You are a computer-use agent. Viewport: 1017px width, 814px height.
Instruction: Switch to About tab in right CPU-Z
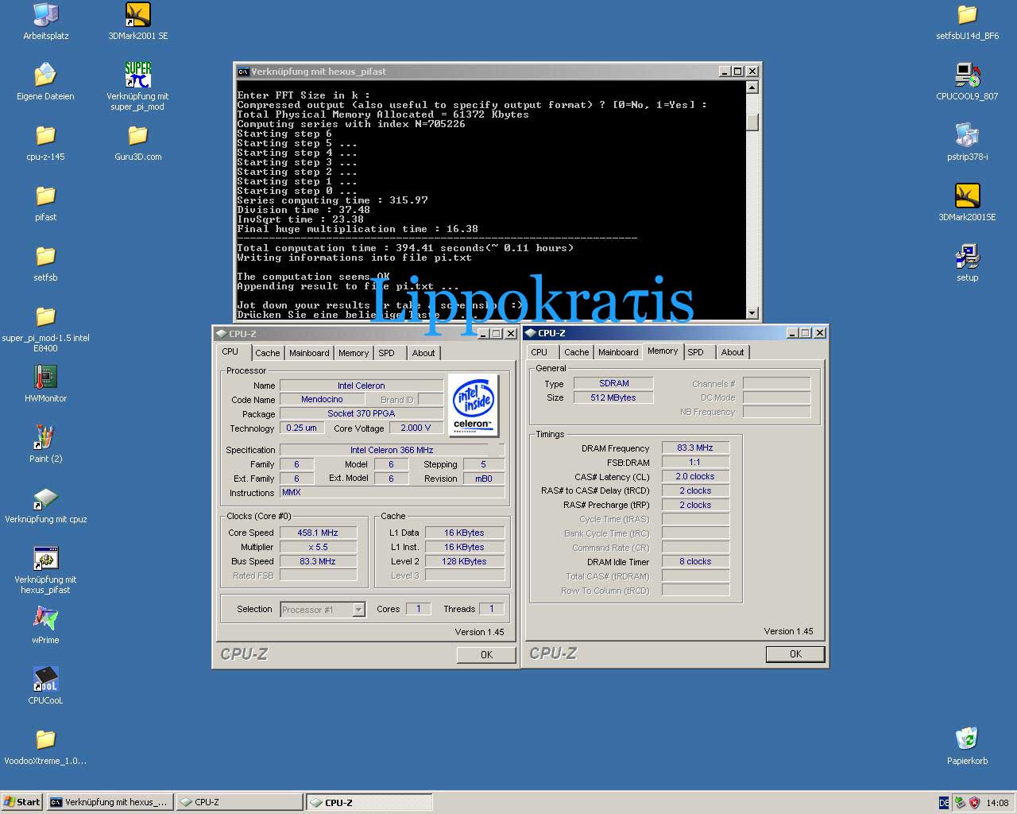(x=733, y=352)
